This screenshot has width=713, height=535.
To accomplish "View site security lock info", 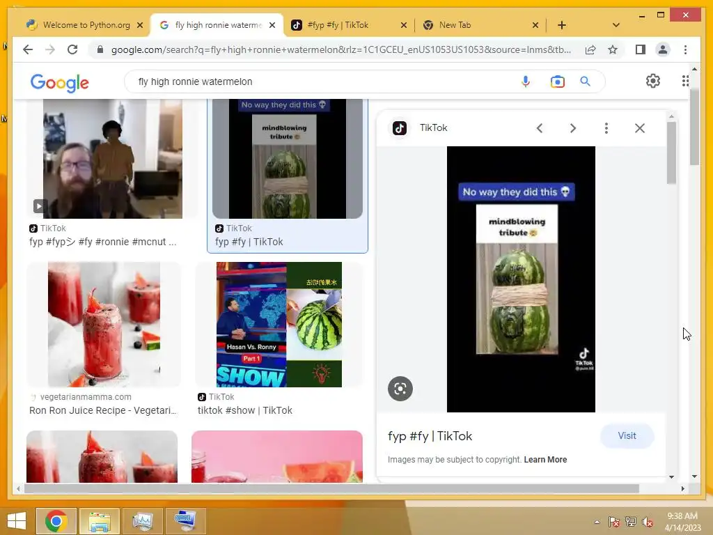I will [100, 49].
